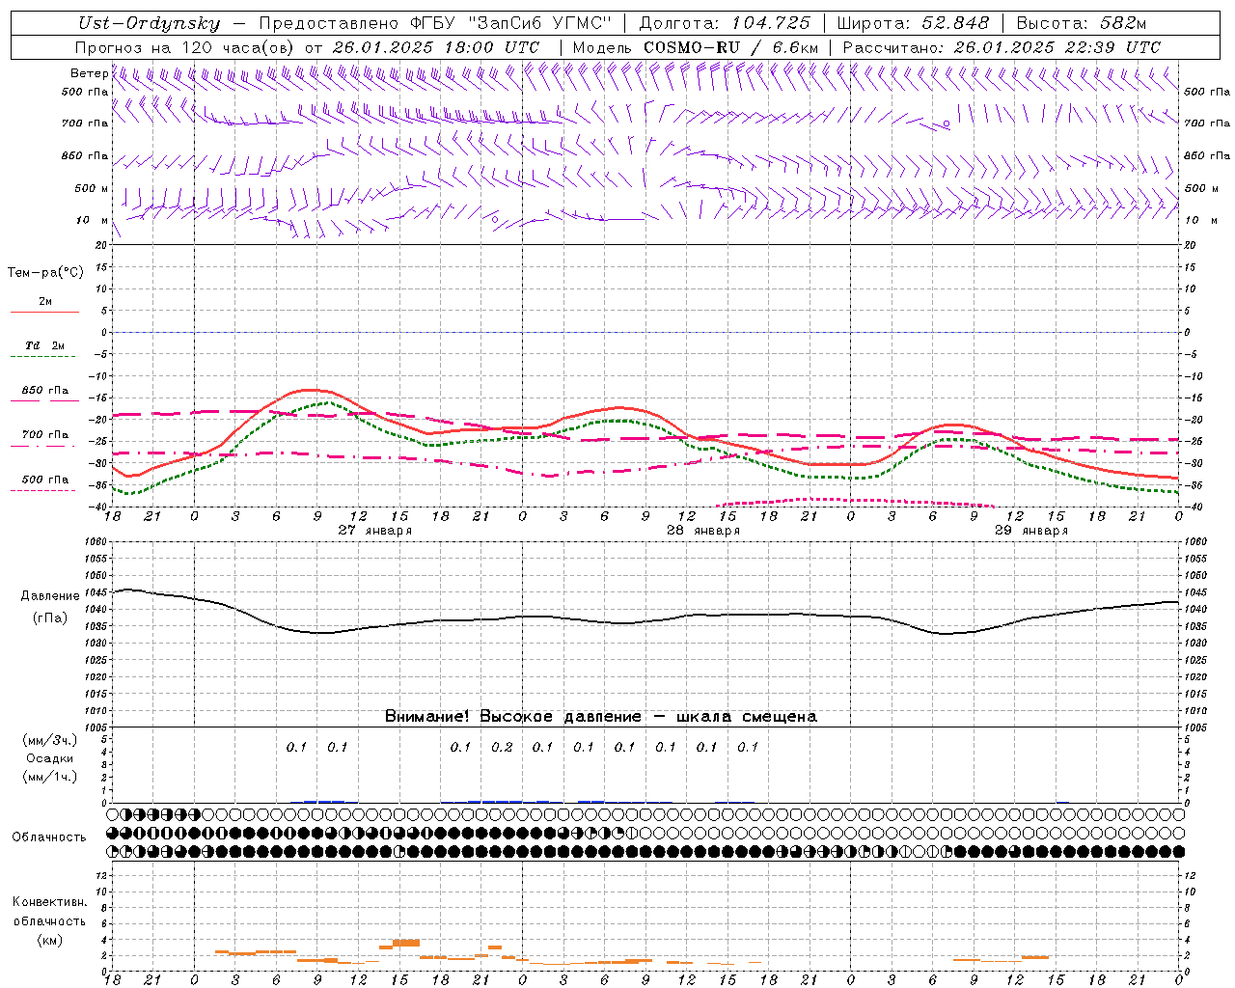Click the 28 января date label
Image resolution: width=1235 pixels, height=988 pixels.
point(703,531)
